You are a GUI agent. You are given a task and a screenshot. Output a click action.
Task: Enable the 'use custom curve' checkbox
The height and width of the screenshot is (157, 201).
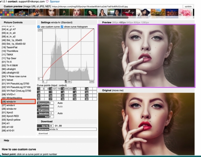pos(39,26)
